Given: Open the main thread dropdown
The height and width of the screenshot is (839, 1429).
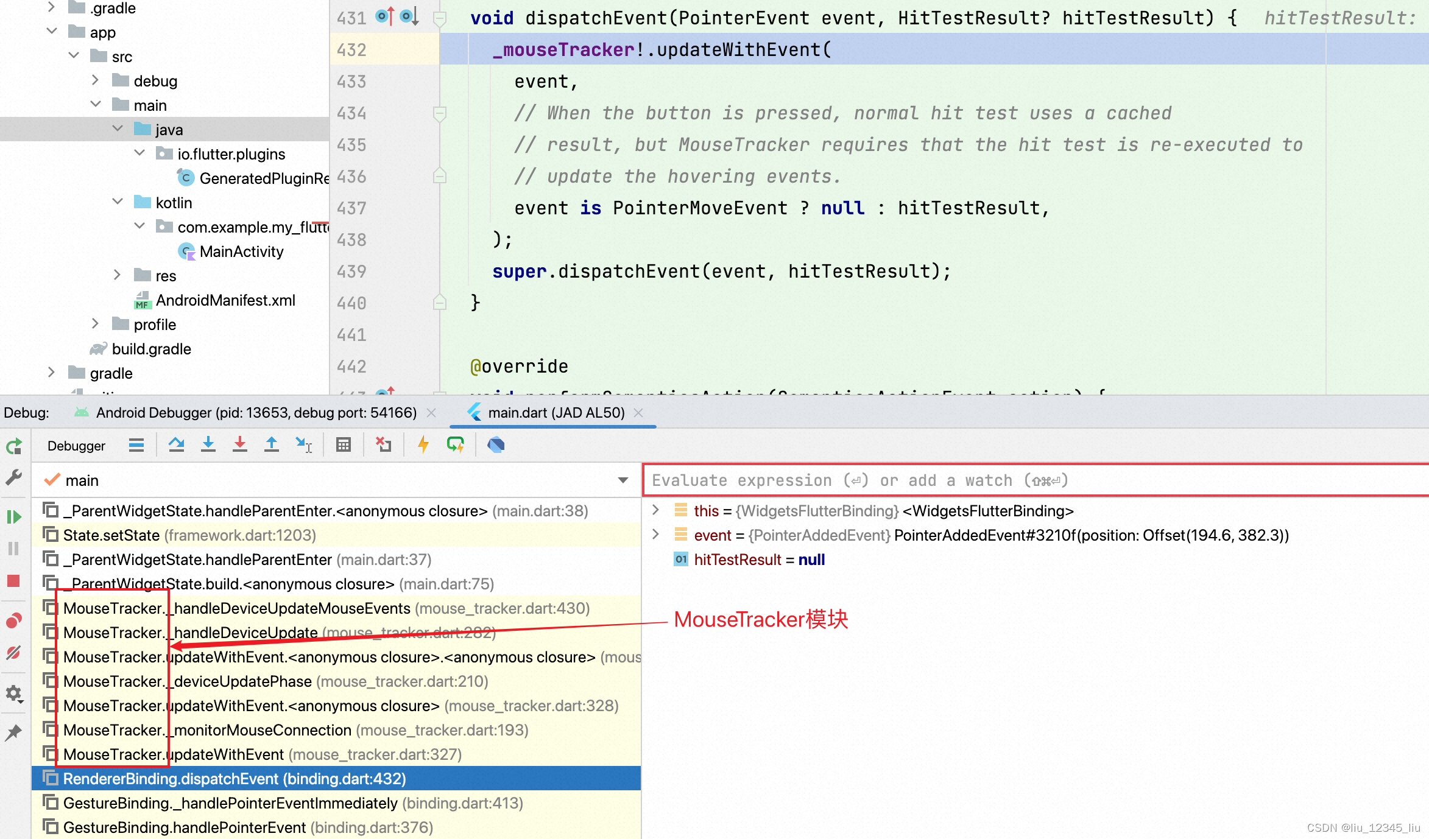Looking at the screenshot, I should 623,480.
